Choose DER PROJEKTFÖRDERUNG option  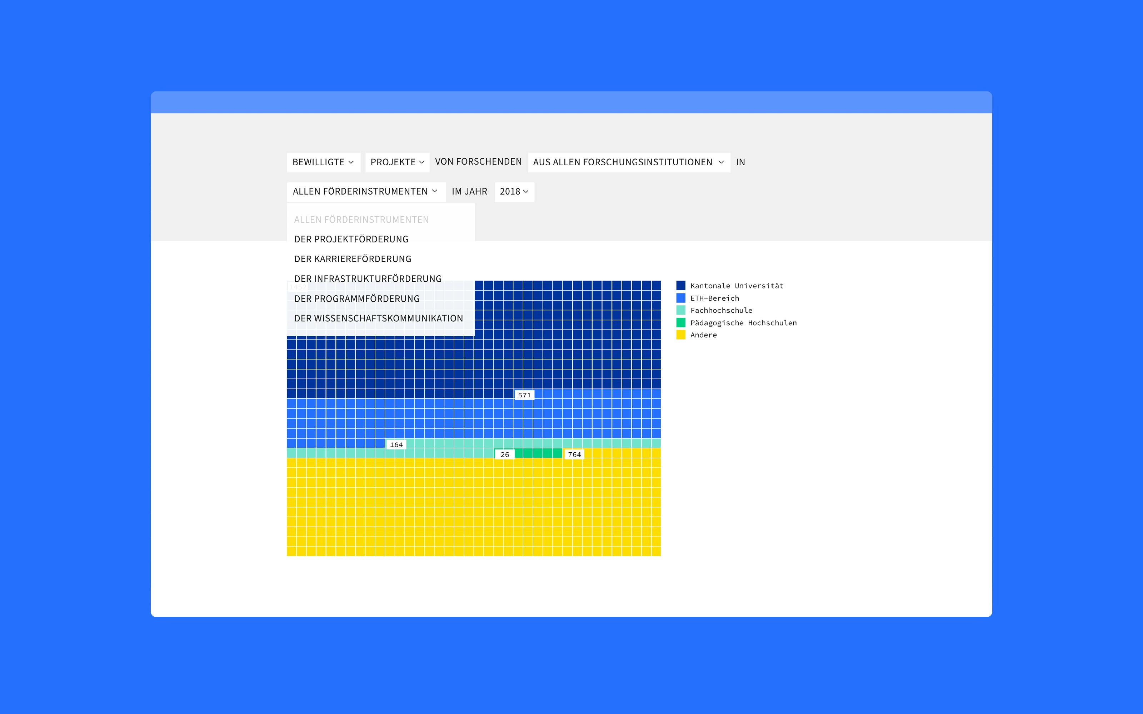(351, 240)
